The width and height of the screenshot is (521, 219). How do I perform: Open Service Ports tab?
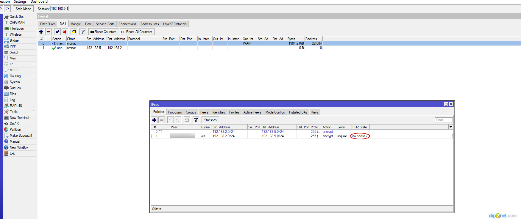tap(105, 24)
